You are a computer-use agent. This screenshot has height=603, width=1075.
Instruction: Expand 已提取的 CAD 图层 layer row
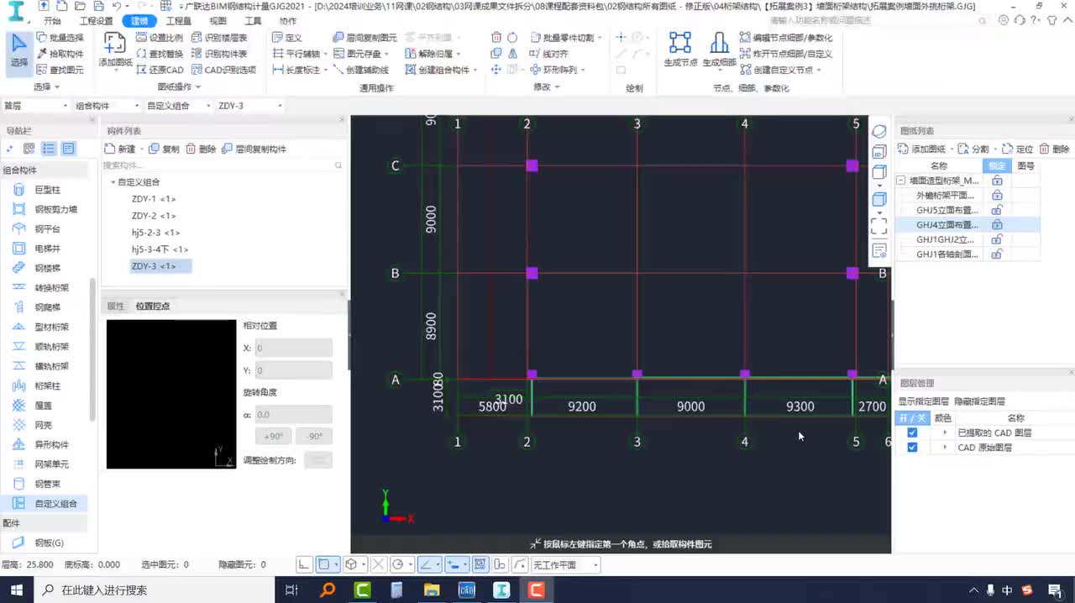pos(944,433)
